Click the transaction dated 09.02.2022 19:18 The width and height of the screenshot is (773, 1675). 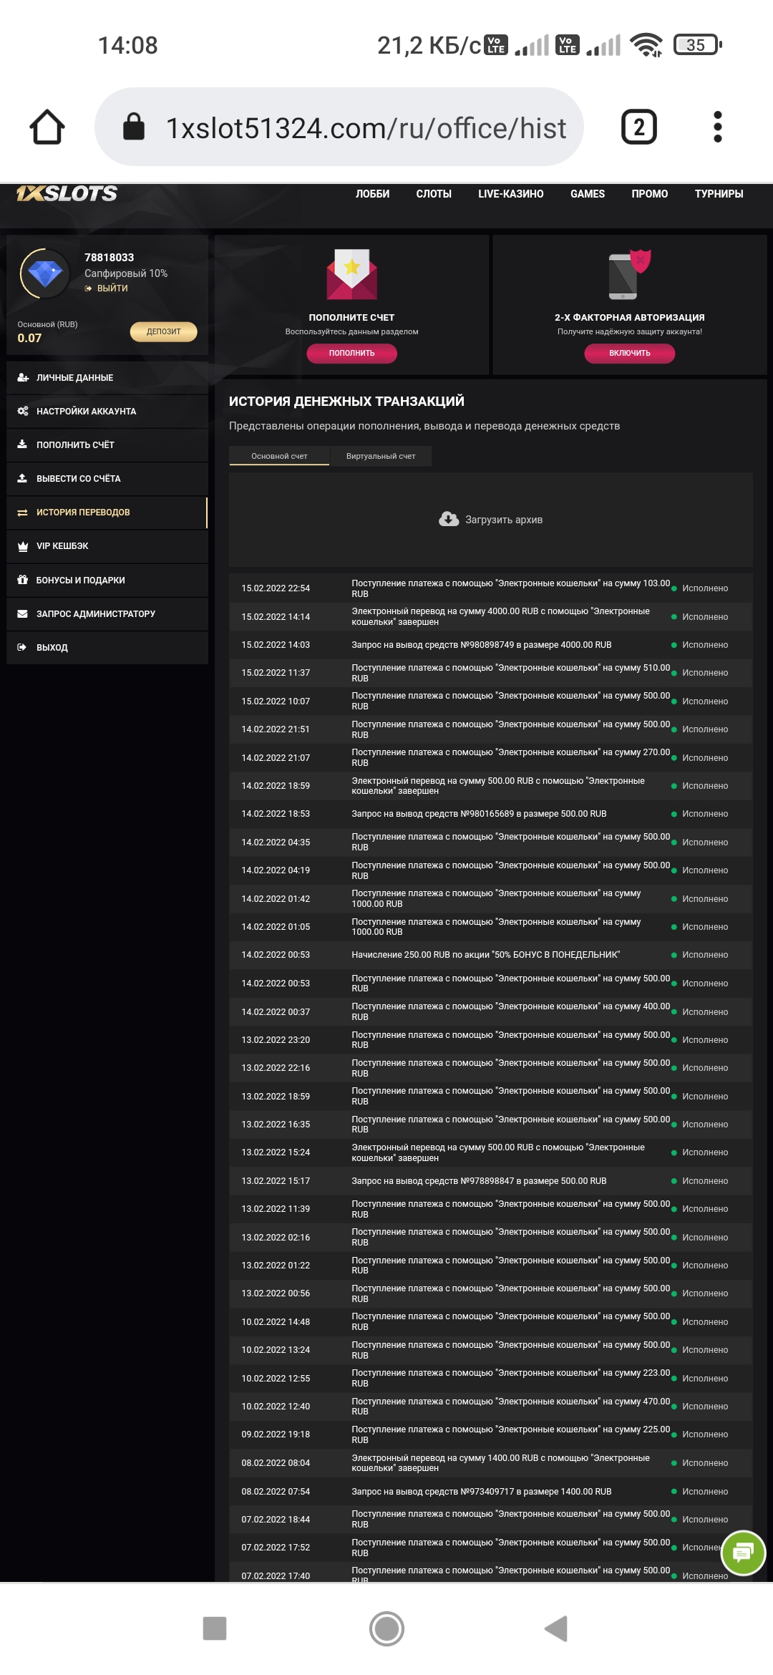(x=490, y=1434)
